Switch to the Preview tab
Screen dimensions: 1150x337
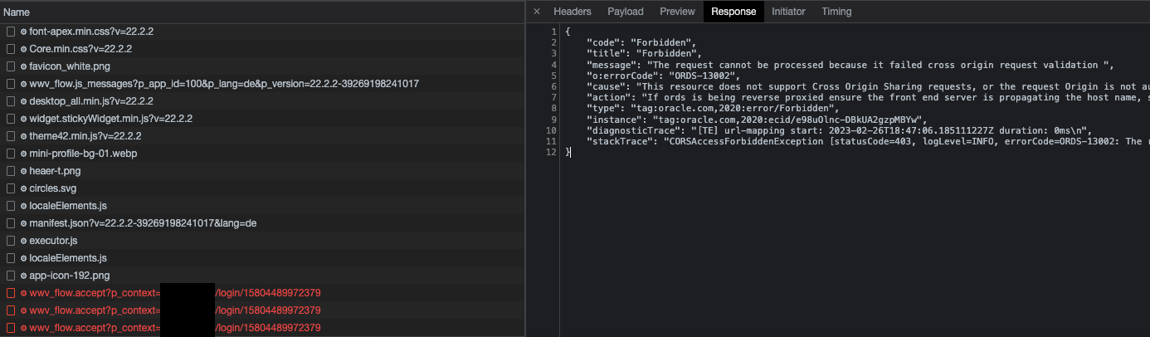click(677, 12)
